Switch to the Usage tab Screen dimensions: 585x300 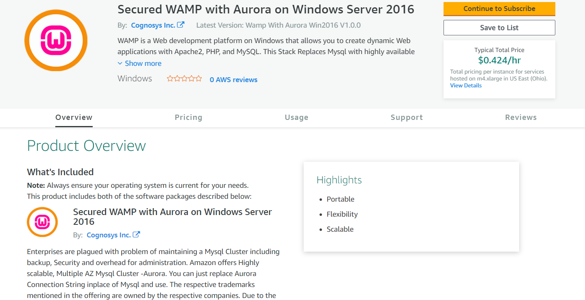[297, 117]
